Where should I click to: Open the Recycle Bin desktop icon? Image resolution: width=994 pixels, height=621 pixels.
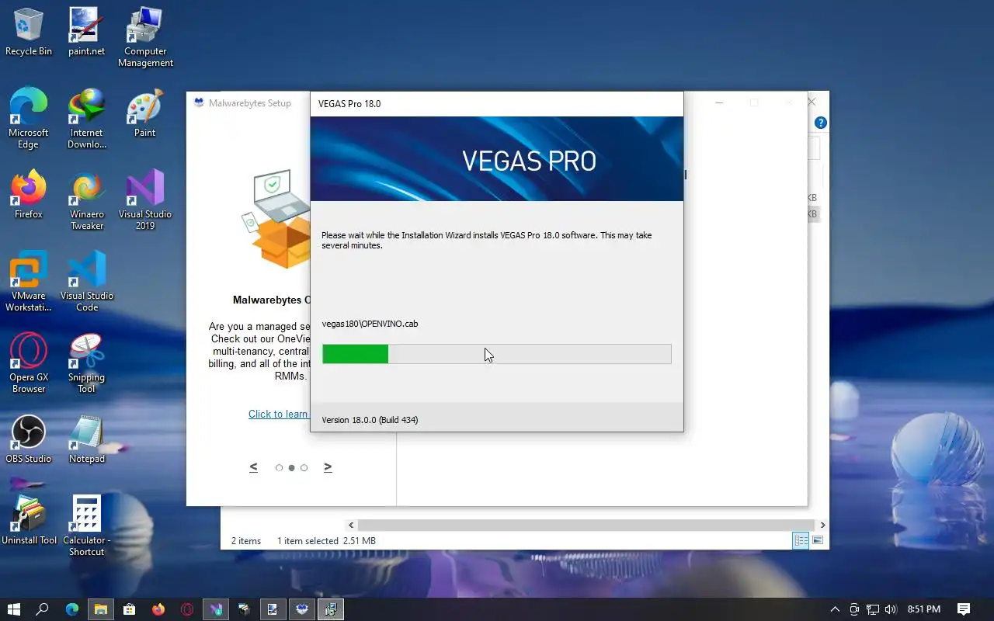(29, 33)
